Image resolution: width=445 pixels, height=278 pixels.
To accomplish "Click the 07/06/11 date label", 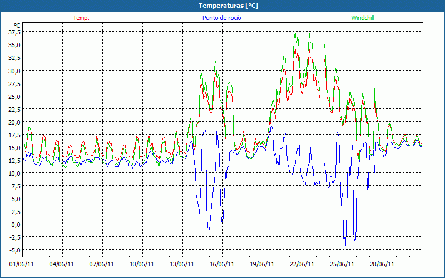I will pos(102,264).
